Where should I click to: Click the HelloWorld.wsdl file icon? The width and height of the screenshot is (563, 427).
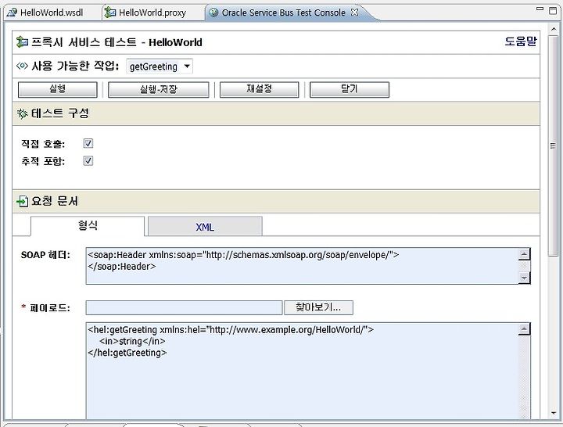12,13
